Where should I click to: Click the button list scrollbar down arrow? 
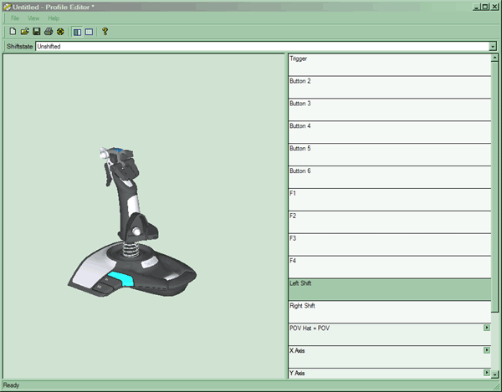pos(495,374)
